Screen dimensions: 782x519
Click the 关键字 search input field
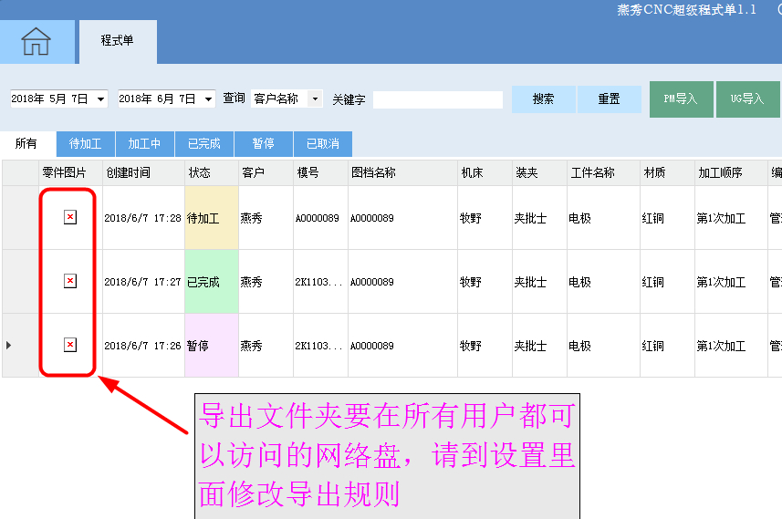438,99
